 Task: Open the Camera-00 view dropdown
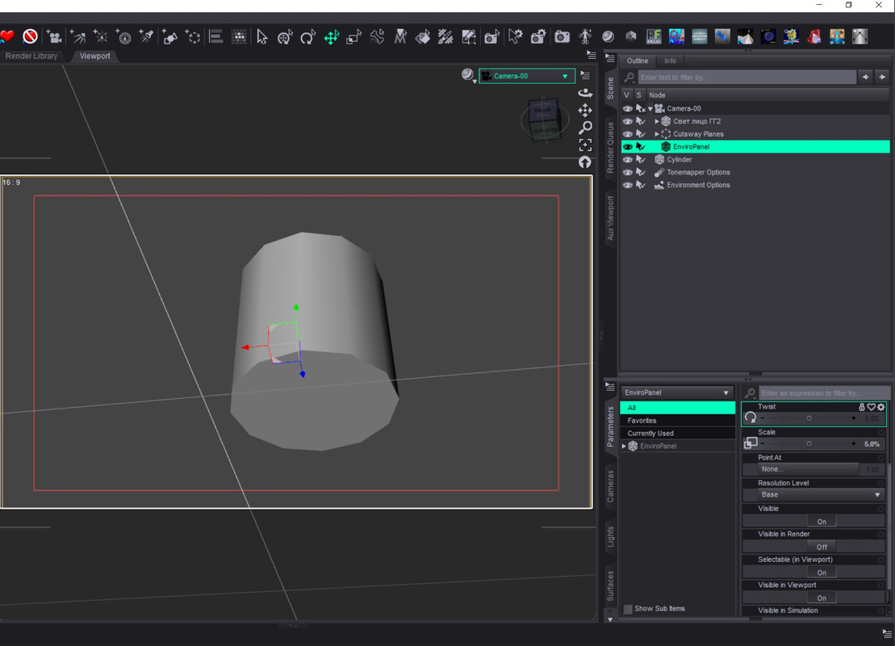[x=526, y=76]
